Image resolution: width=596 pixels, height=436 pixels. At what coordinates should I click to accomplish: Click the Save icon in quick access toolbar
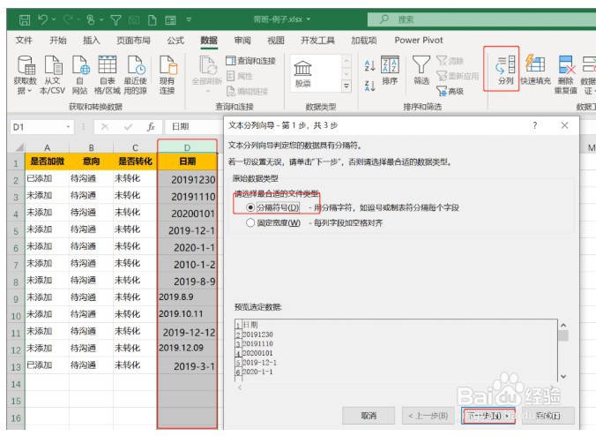[x=25, y=19]
